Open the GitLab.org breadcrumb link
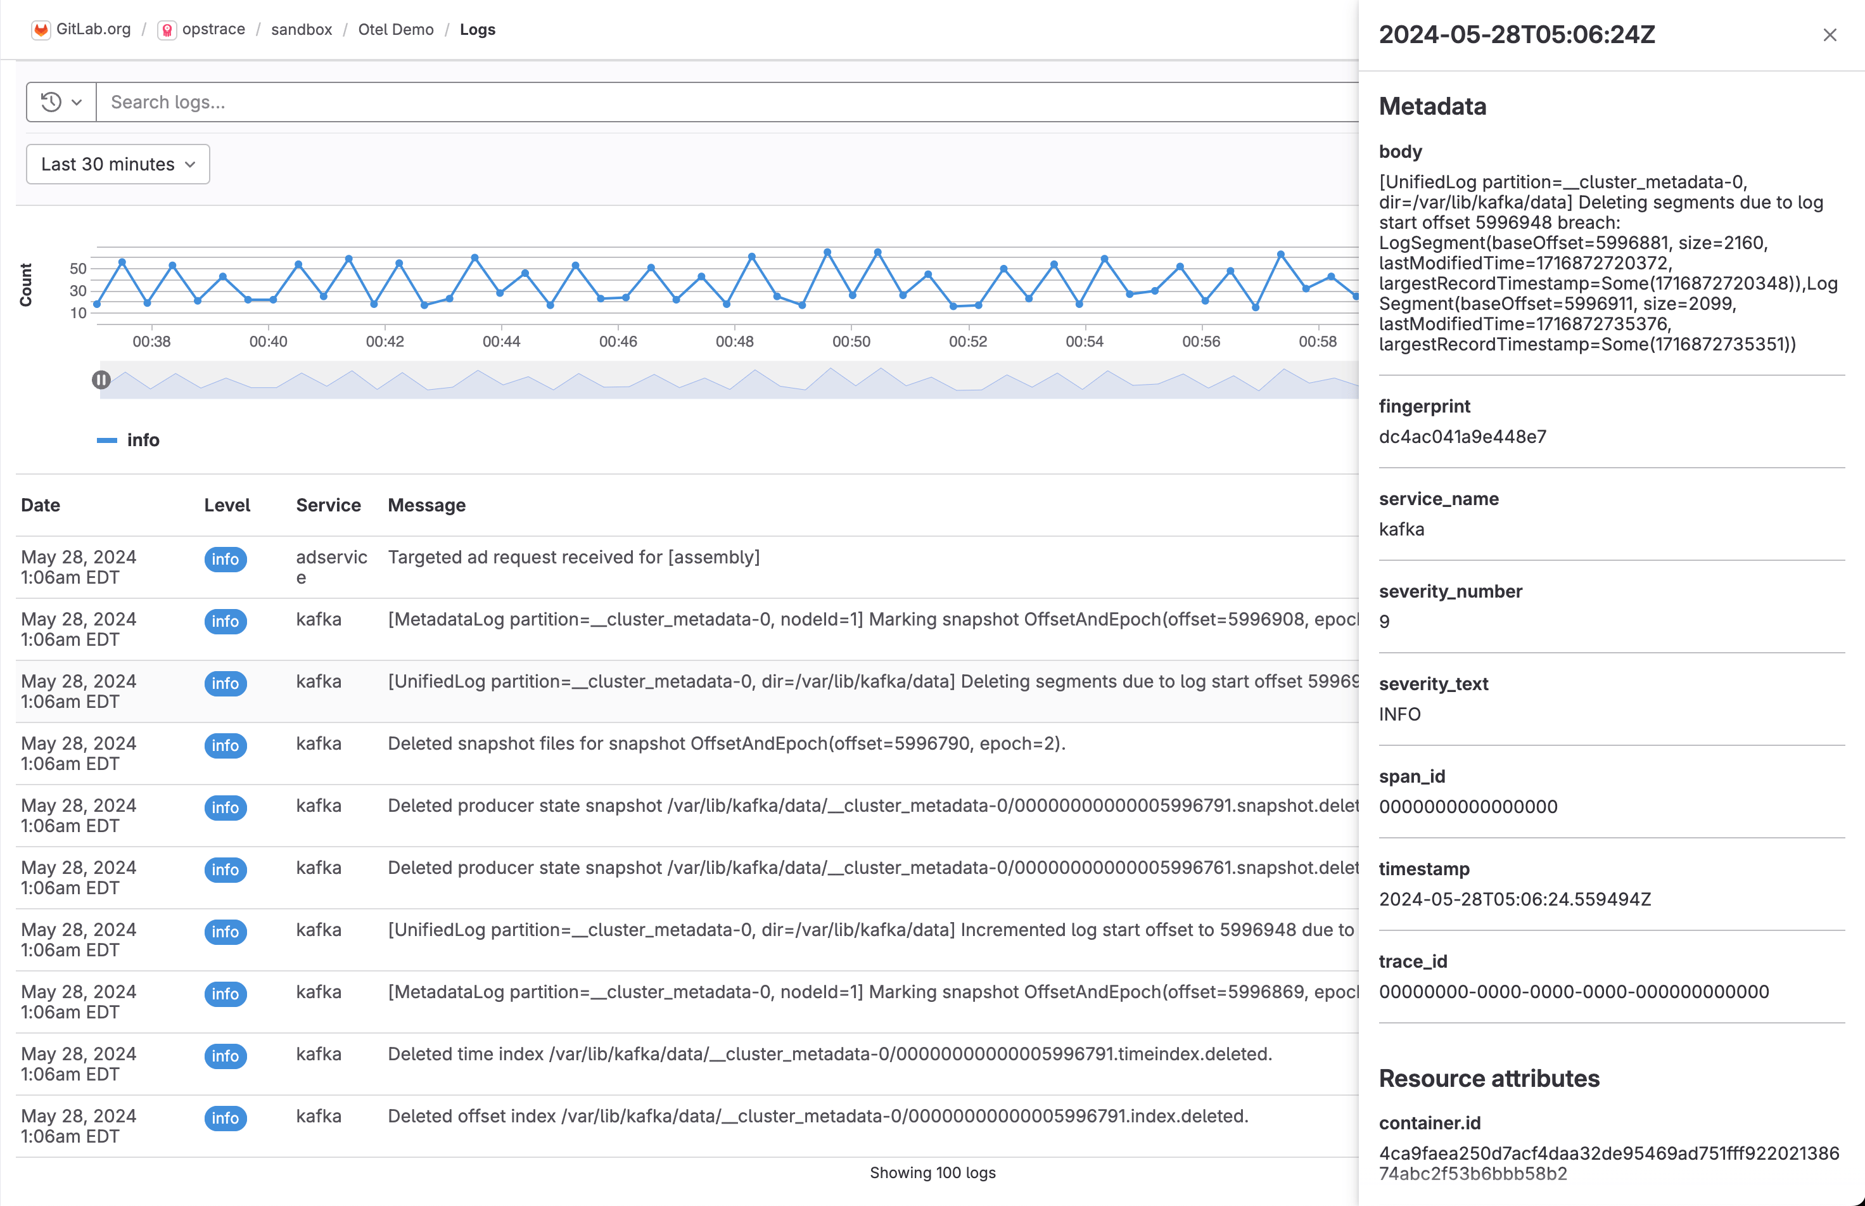 coord(93,30)
